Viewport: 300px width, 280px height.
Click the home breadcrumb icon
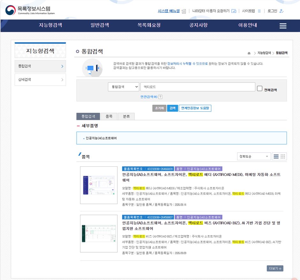coord(249,53)
